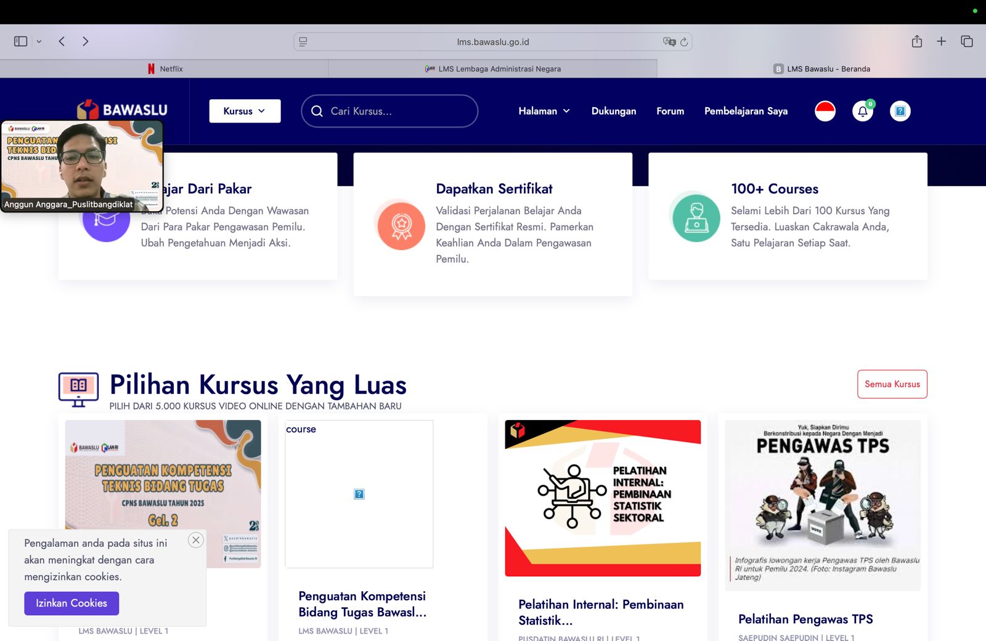Open a new tab with plus icon
The image size is (986, 641).
(x=941, y=41)
